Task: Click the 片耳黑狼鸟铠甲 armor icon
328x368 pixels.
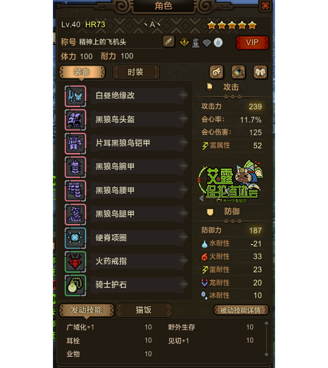Action: click(x=75, y=144)
